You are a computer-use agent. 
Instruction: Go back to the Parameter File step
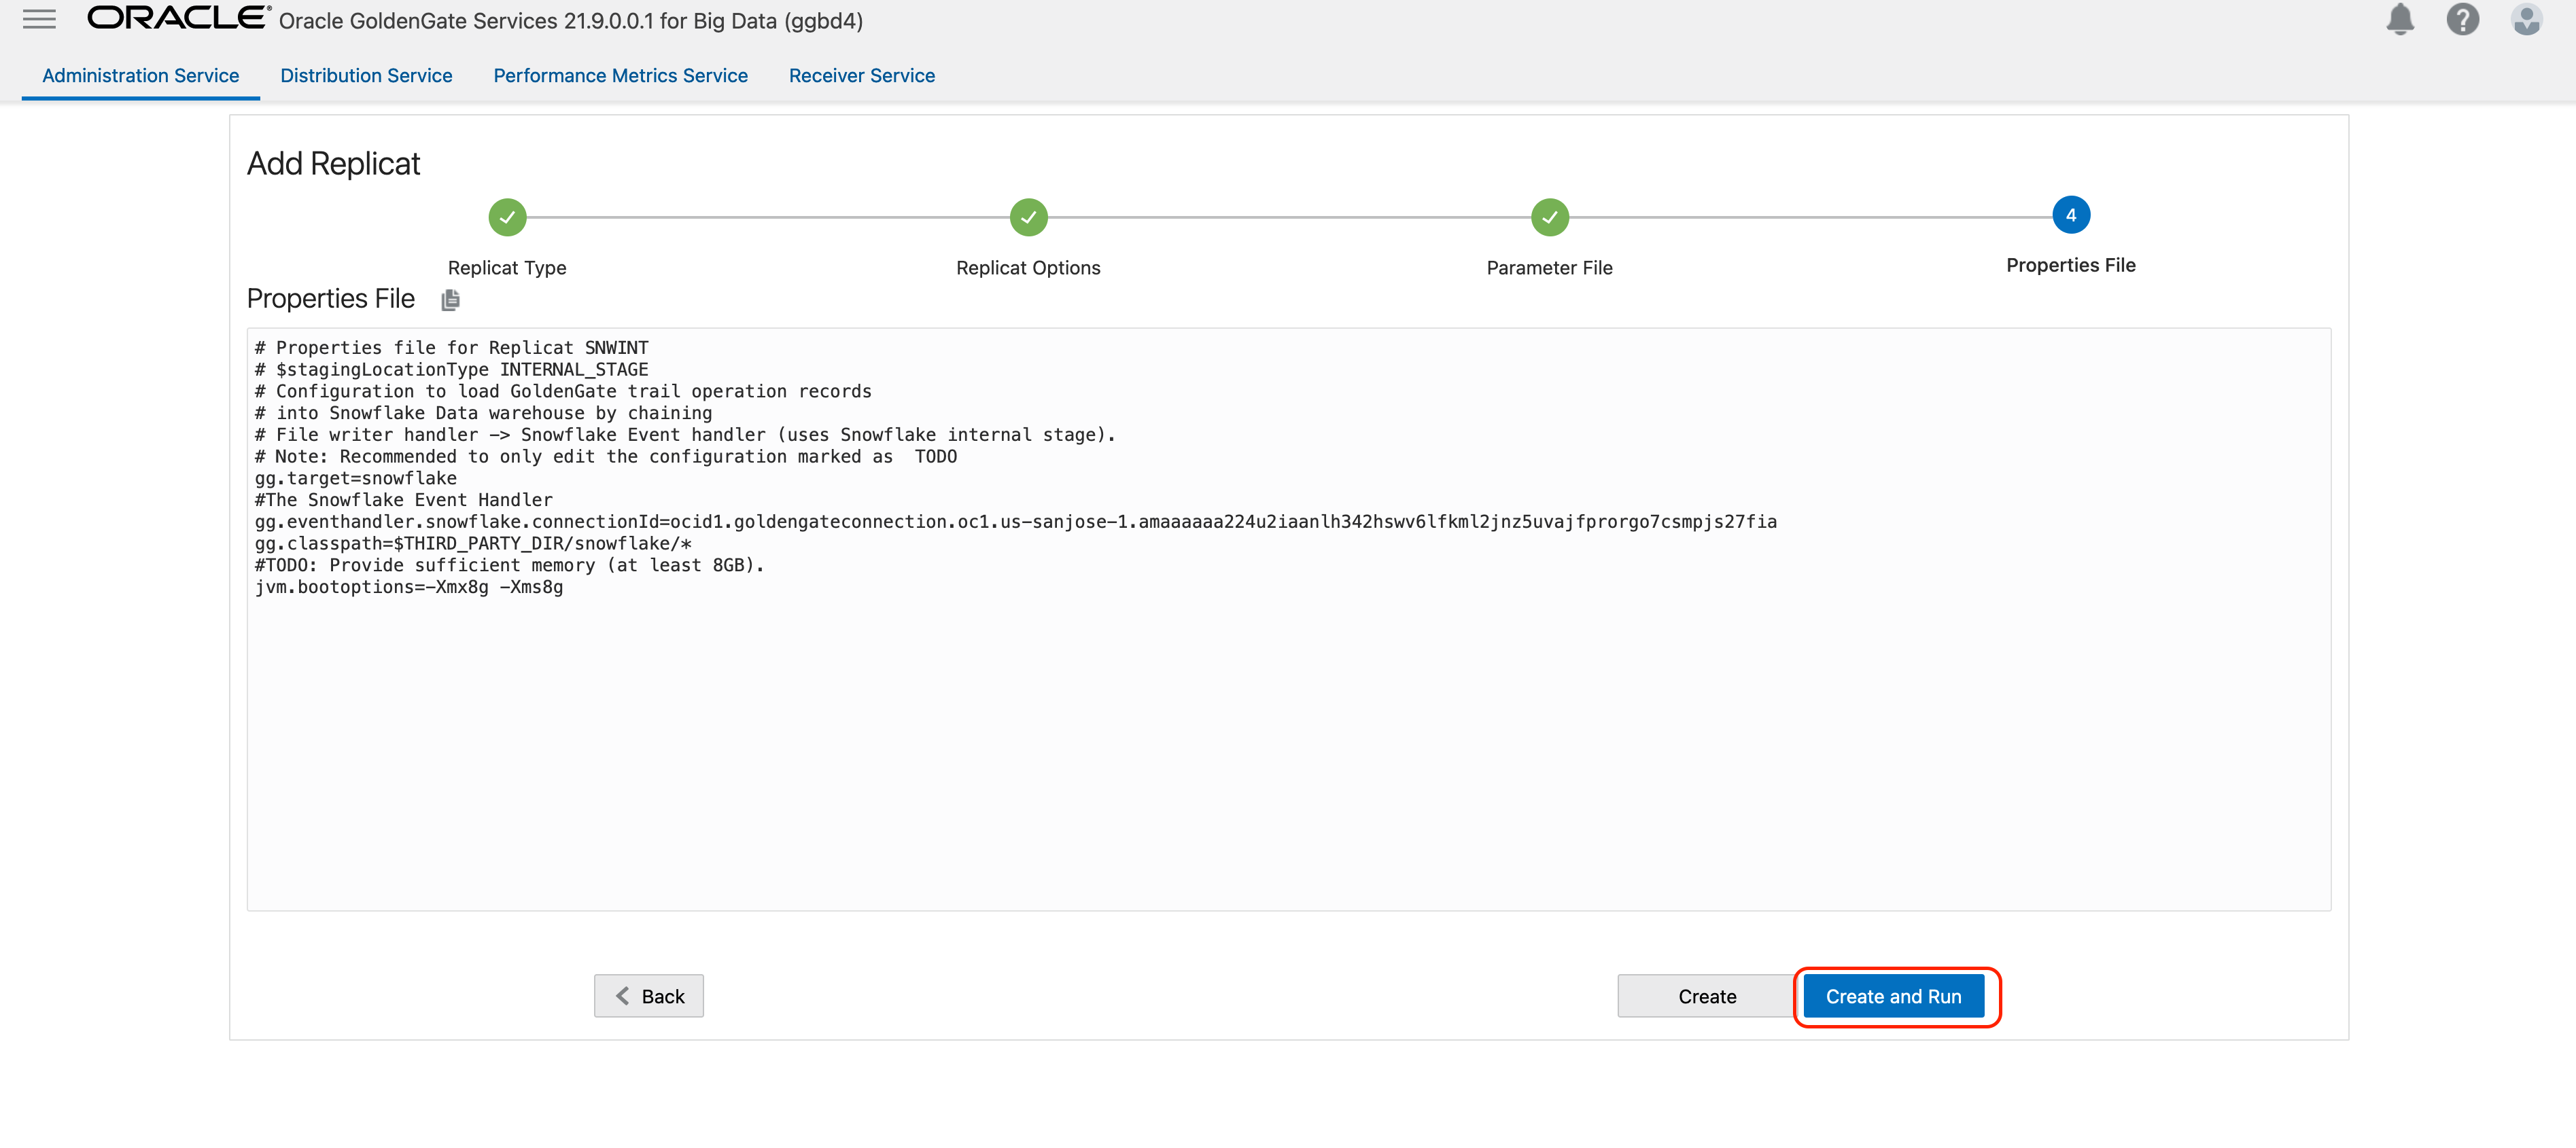point(648,995)
